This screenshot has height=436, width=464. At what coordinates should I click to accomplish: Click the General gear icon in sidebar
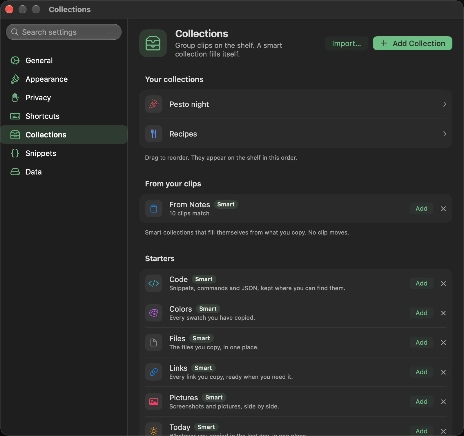tap(15, 60)
